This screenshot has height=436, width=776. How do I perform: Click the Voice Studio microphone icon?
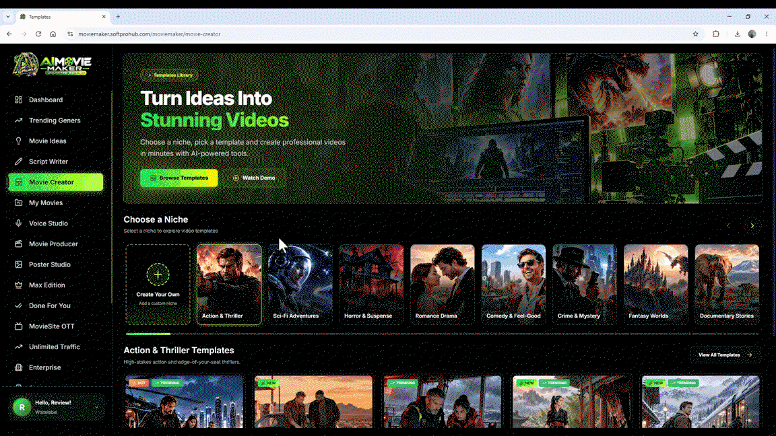point(18,223)
